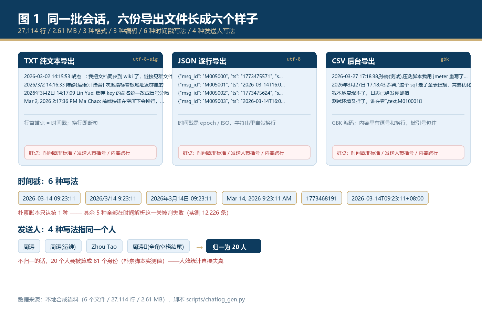Click the "脏点" warning box in the TXT card
Screen dimensions: 482x310
pos(90,153)
